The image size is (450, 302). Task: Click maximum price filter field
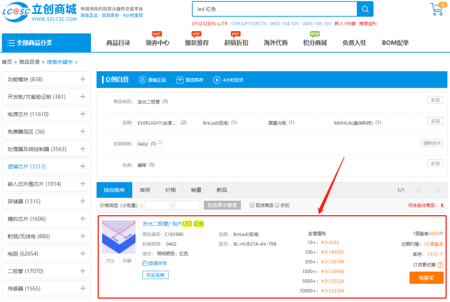pyautogui.click(x=187, y=205)
